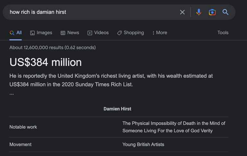Click the Videos tab play icon
The width and height of the screenshot is (247, 156).
pos(90,33)
